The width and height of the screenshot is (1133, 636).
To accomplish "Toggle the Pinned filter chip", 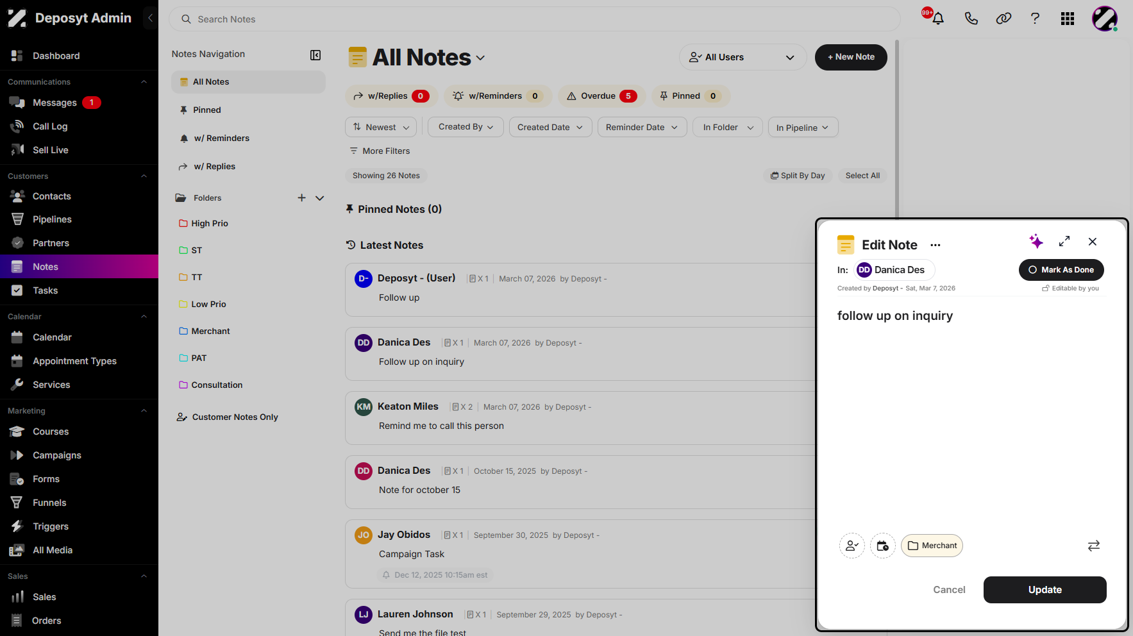I will click(x=691, y=96).
